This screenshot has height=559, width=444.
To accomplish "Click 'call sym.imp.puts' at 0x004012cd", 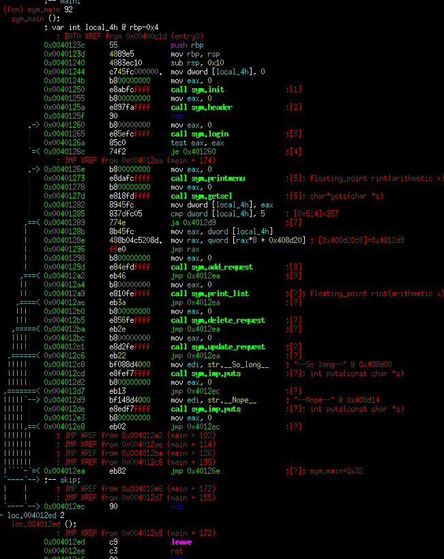I will click(205, 373).
